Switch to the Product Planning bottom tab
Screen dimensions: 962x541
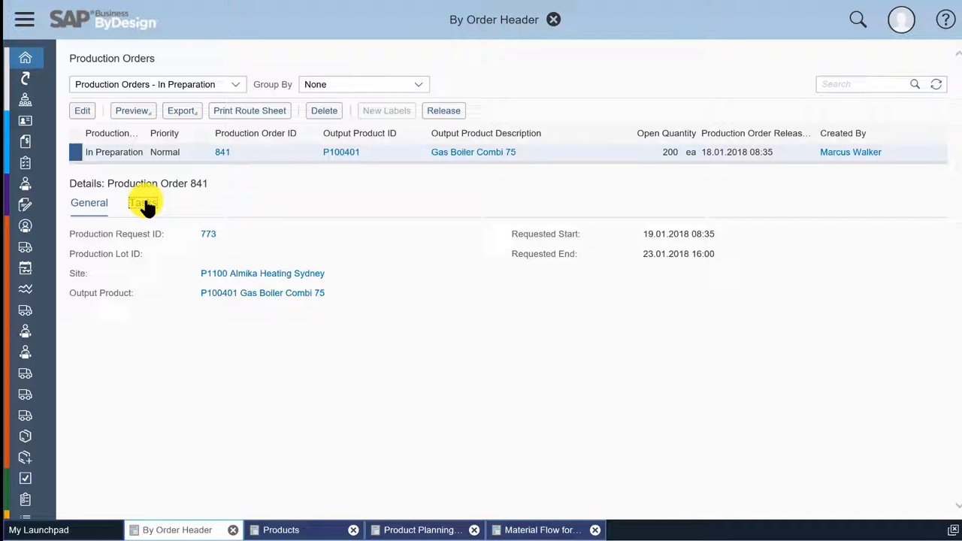(423, 530)
